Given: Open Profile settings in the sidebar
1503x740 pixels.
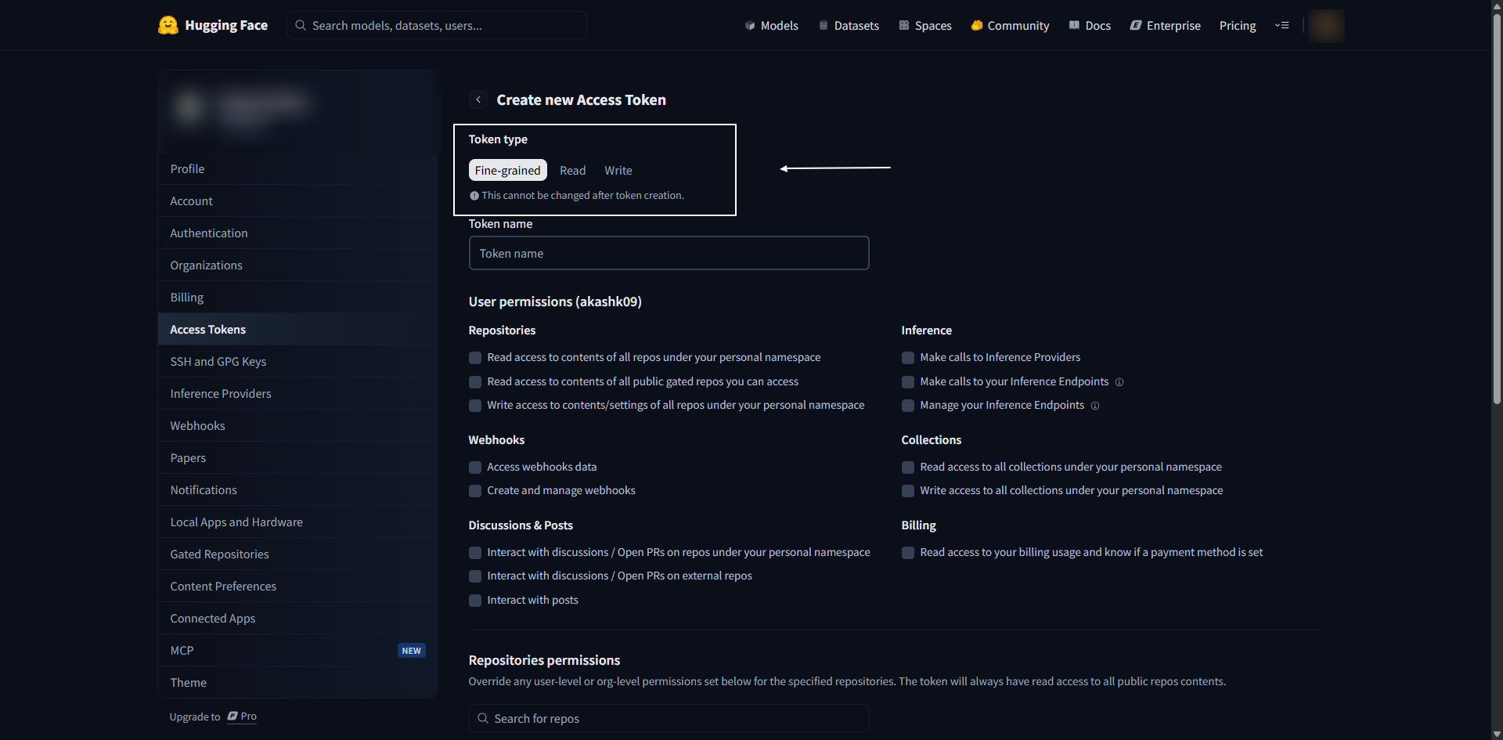Looking at the screenshot, I should coord(297,168).
